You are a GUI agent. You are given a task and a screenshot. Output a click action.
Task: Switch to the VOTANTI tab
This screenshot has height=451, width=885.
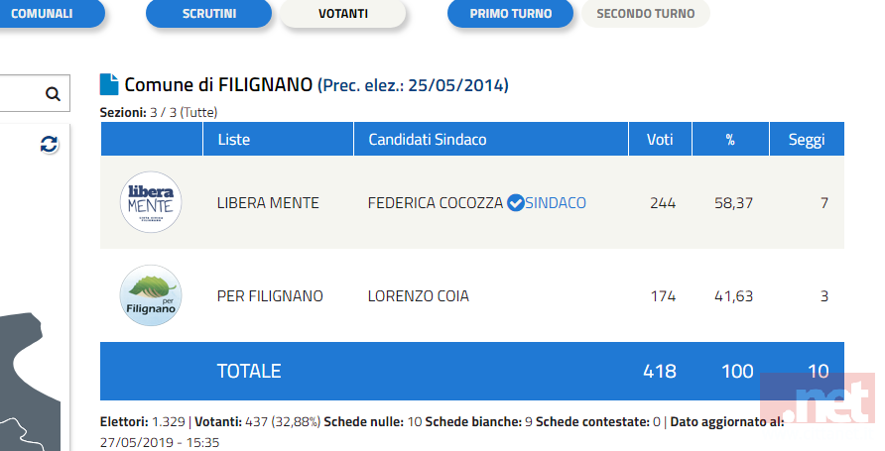[x=343, y=14]
